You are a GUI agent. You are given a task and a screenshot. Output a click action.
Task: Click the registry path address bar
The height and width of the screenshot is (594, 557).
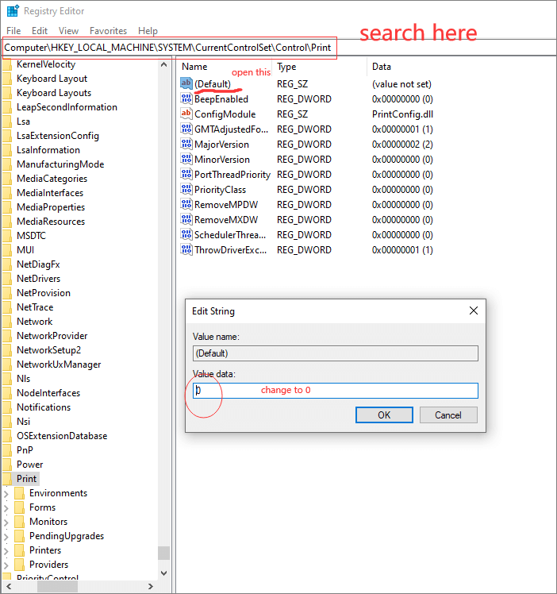coord(169,48)
